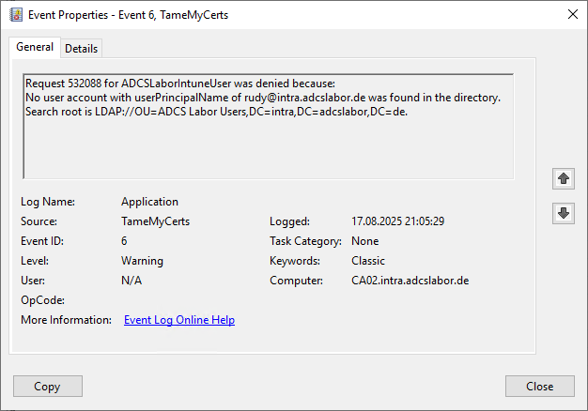Image resolution: width=588 pixels, height=411 pixels.
Task: Click inside the event description text box
Action: click(268, 127)
